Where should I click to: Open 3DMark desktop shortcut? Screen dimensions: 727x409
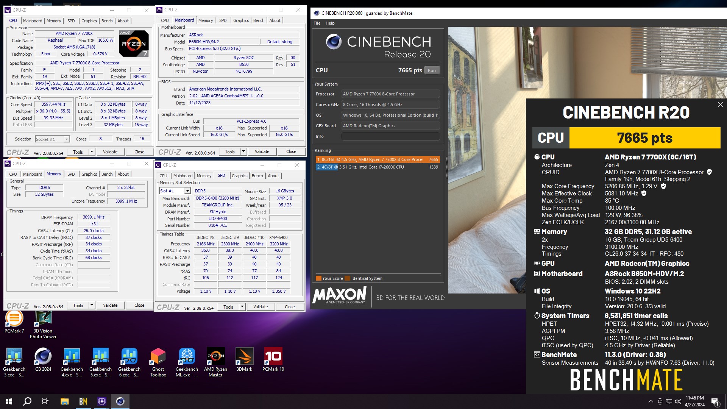pyautogui.click(x=244, y=360)
